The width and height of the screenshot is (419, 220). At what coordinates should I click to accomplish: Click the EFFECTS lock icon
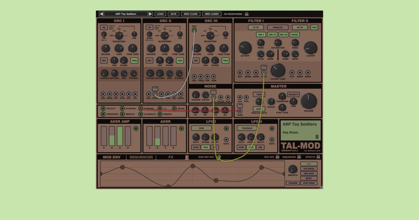click(317, 157)
